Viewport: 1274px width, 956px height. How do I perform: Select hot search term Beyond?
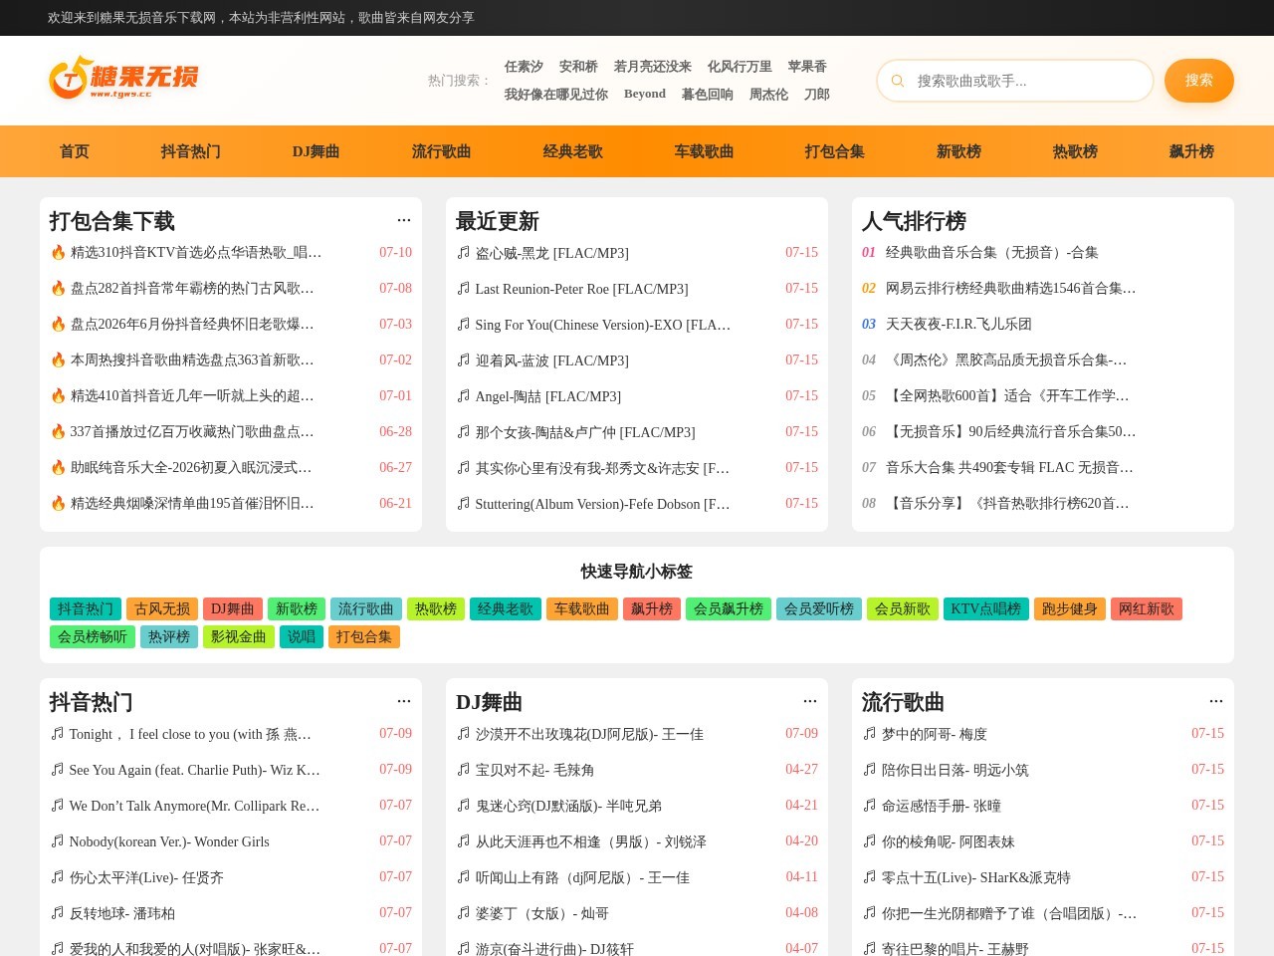tap(645, 95)
